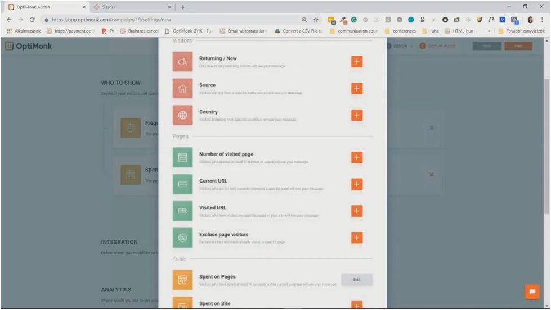This screenshot has height=310, width=551.
Task: Edit the Spent on Pages rule
Action: pos(356,280)
